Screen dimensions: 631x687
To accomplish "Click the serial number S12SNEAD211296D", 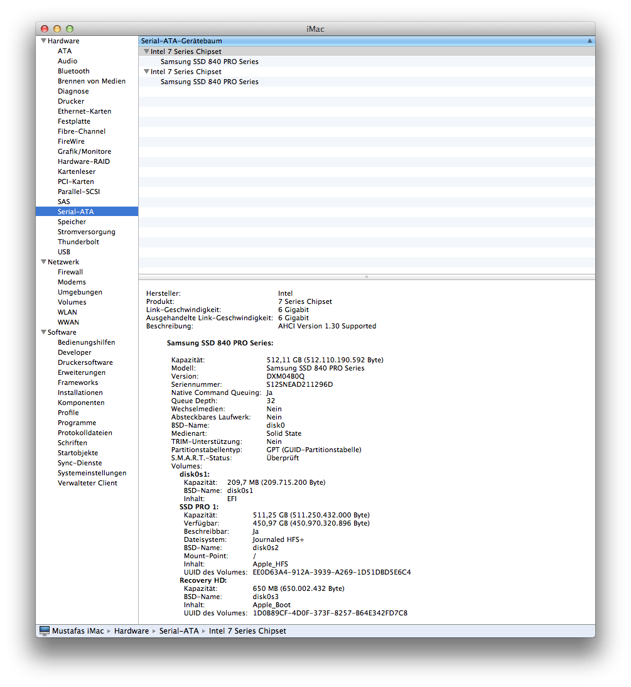I will pos(299,385).
